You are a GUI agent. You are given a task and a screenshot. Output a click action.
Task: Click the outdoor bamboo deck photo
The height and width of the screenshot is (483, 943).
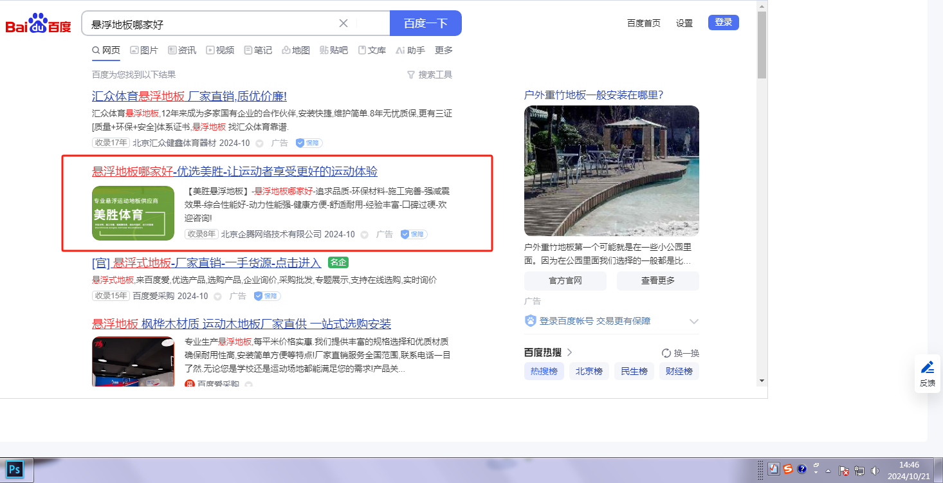(x=612, y=170)
